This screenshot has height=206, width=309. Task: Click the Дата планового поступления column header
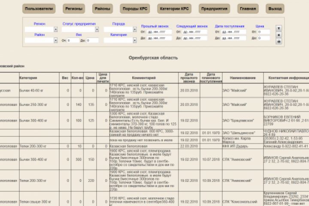pos(211,78)
